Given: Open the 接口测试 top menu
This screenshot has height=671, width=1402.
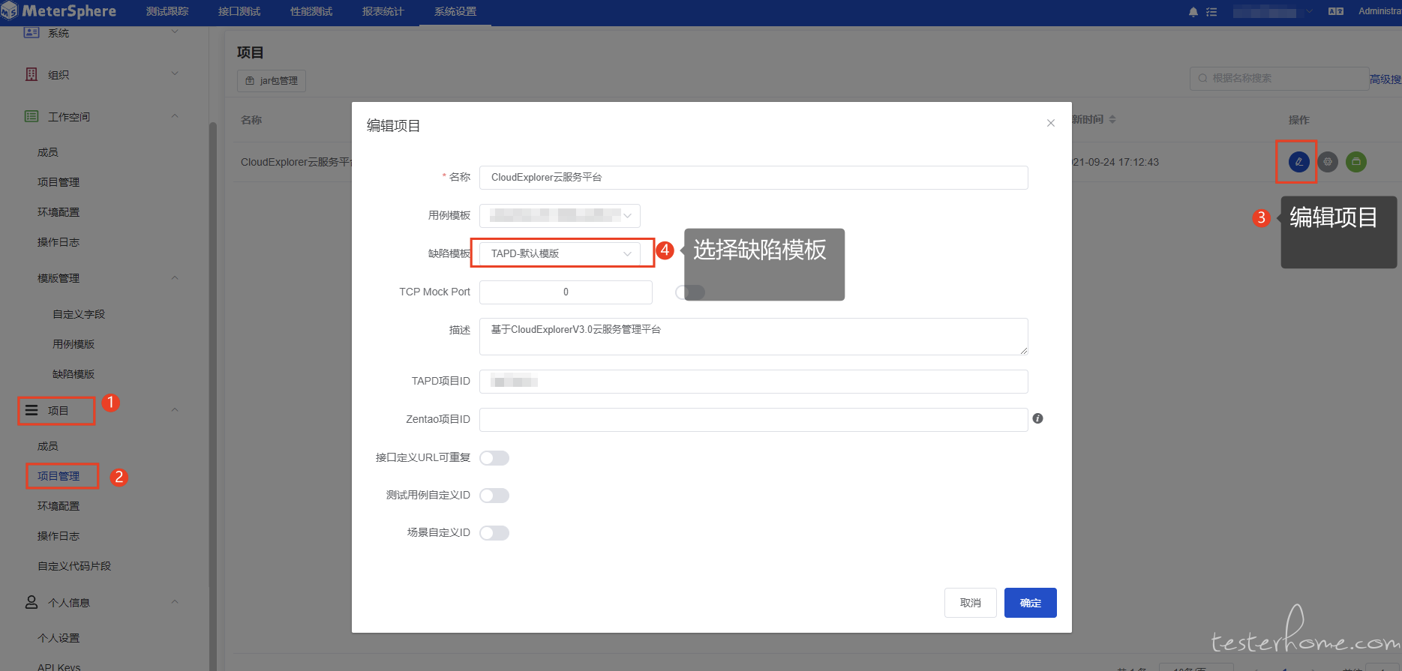Looking at the screenshot, I should click(239, 12).
